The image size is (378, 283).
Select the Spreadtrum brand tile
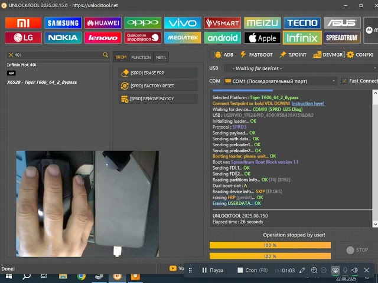tap(342, 38)
